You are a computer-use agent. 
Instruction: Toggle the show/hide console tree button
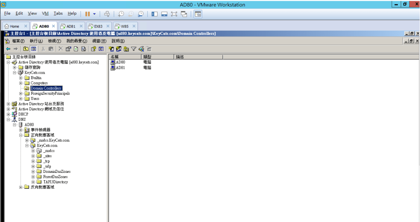click(x=34, y=49)
